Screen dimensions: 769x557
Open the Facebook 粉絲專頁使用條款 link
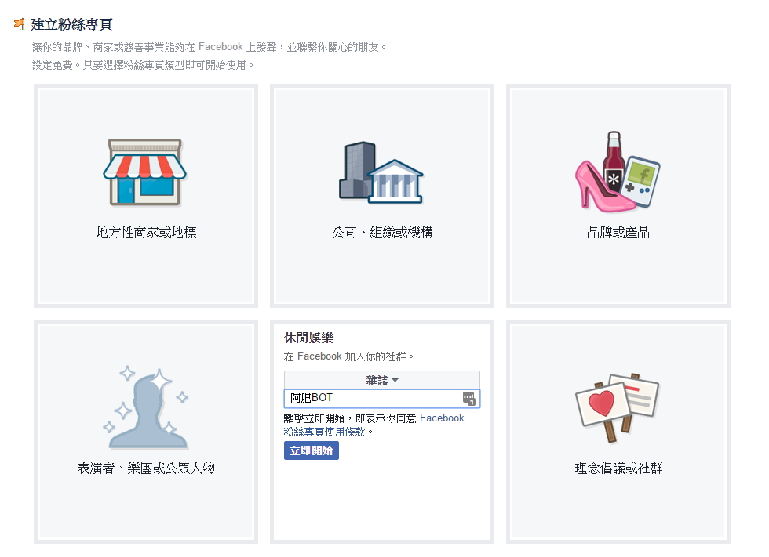374,425
